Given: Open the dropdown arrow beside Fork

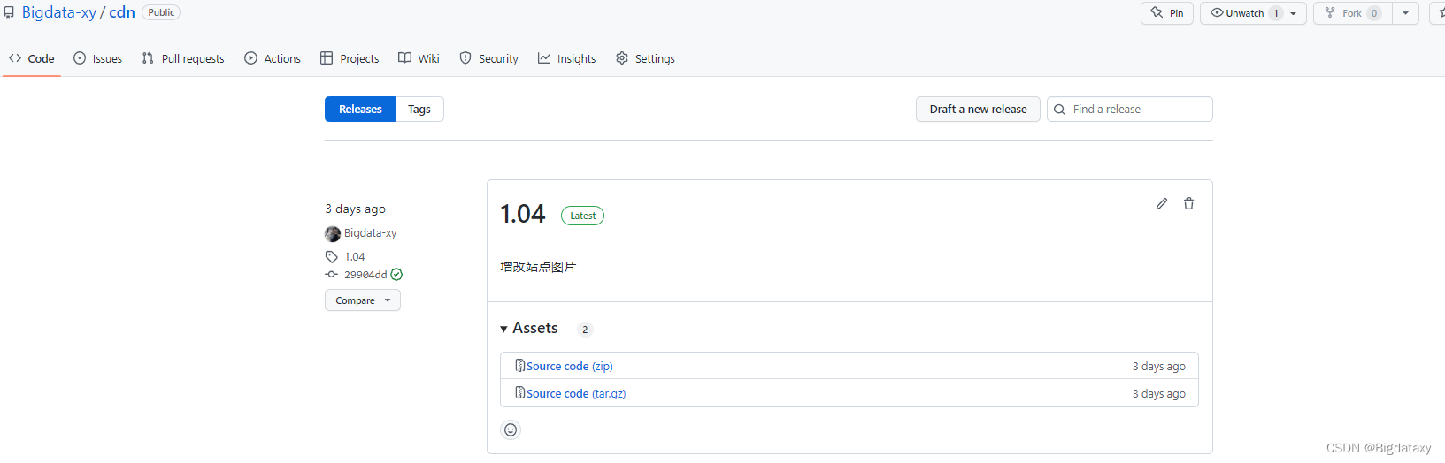Looking at the screenshot, I should [x=1405, y=13].
